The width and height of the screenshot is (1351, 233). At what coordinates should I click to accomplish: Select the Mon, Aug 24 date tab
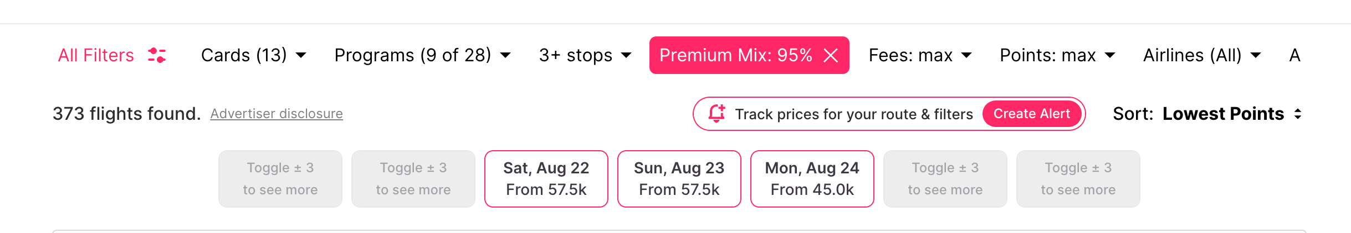tap(812, 179)
